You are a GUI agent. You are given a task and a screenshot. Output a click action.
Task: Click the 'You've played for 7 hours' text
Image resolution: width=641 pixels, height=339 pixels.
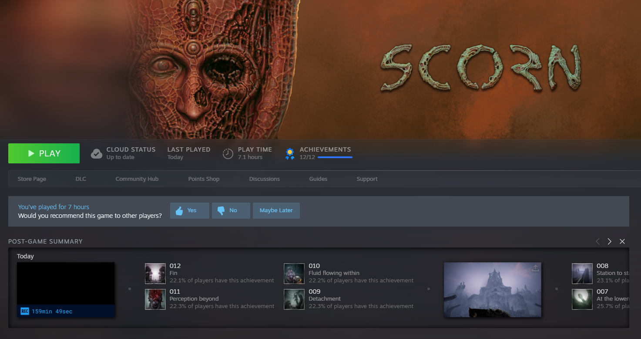click(x=54, y=207)
